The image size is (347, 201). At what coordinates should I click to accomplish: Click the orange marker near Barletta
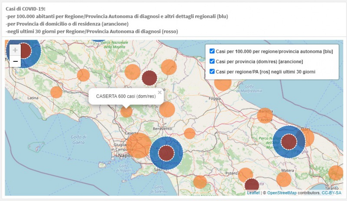coord(264,115)
